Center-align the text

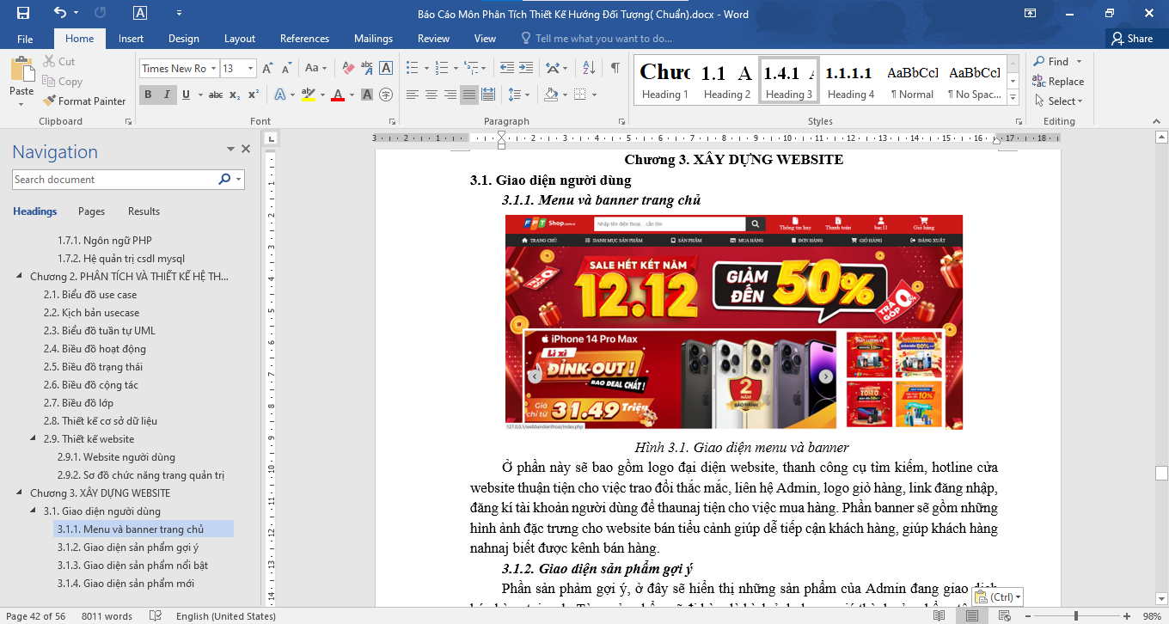pyautogui.click(x=431, y=95)
